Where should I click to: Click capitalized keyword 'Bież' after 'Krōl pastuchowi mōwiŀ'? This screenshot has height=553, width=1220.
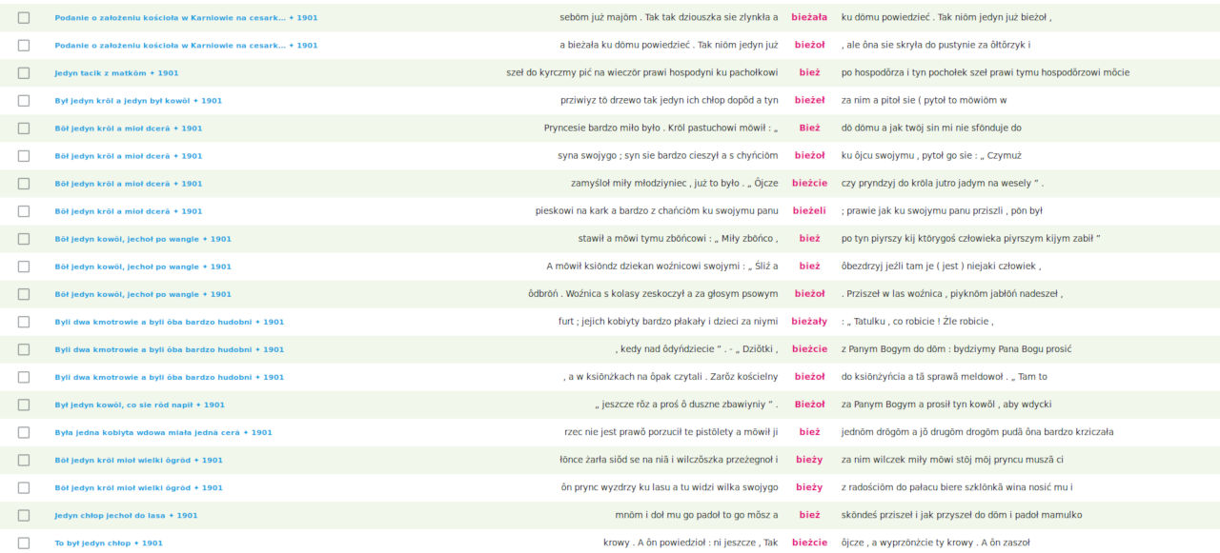point(809,128)
